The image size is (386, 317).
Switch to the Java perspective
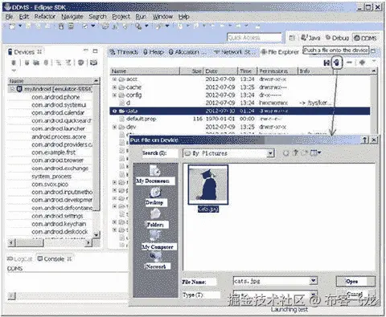click(x=310, y=38)
